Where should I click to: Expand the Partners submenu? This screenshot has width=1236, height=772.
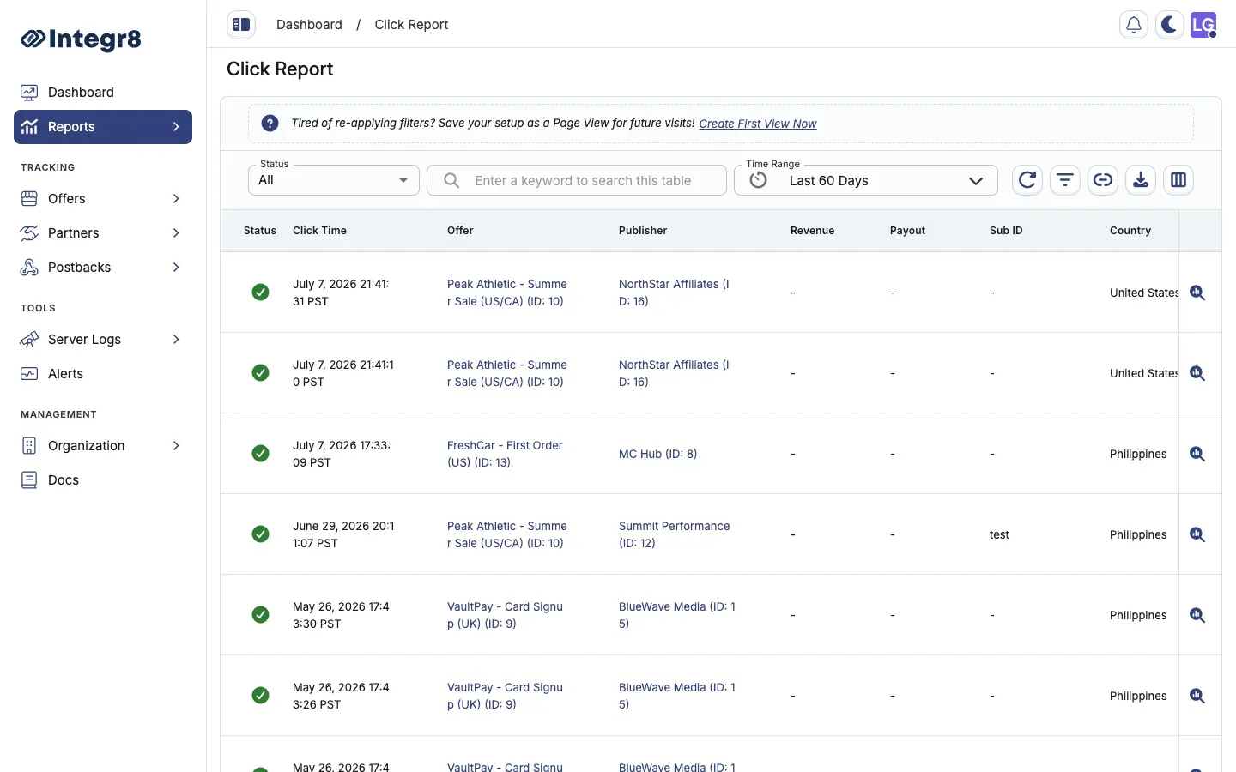176,233
